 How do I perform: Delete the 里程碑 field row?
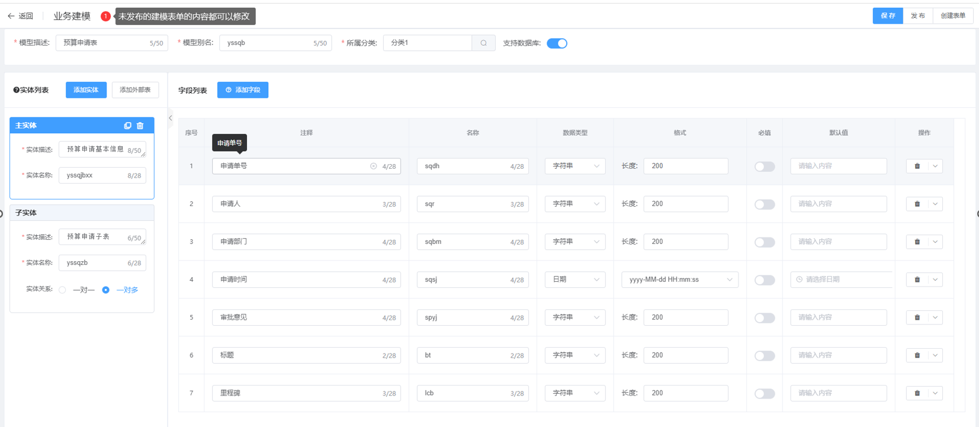pos(917,393)
